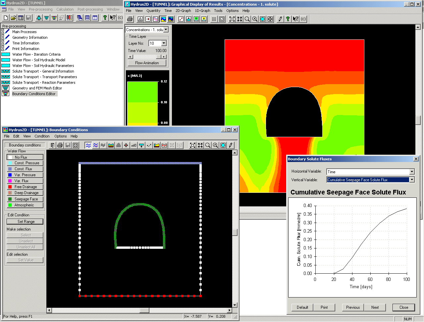424x322 pixels.
Task: Click the pencil edit icon in Graphical Display toolbar
Action: point(281,19)
